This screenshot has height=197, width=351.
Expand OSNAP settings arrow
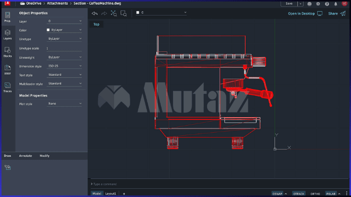pyautogui.click(x=286, y=193)
